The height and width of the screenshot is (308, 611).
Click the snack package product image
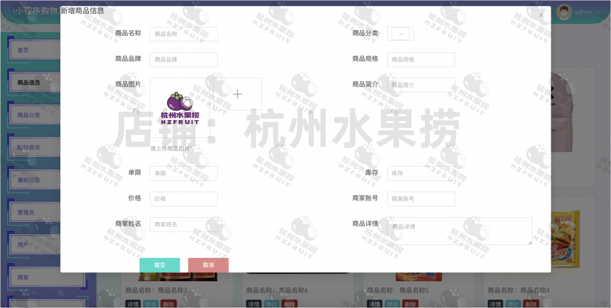566,239
